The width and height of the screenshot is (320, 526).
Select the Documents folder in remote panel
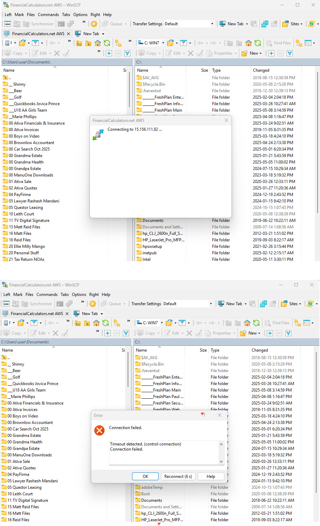(151, 220)
